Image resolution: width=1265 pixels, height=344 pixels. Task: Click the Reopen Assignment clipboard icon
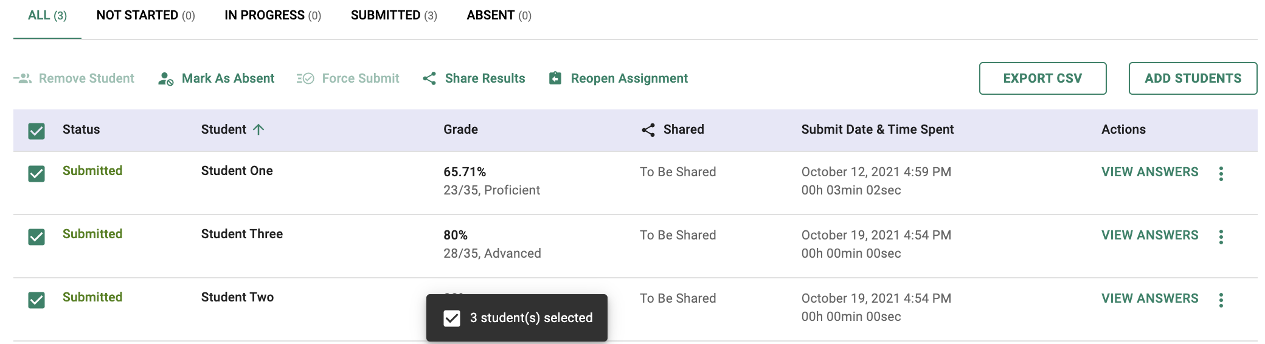(555, 78)
